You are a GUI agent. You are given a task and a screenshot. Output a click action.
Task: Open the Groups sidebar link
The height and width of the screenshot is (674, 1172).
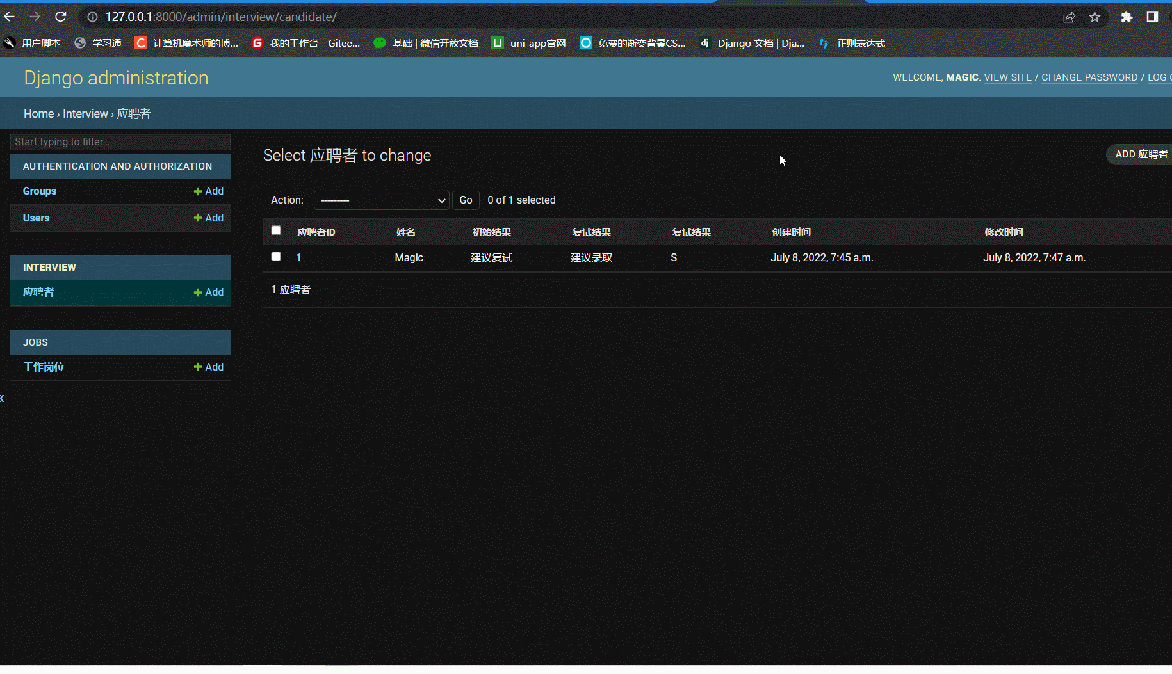pyautogui.click(x=40, y=191)
